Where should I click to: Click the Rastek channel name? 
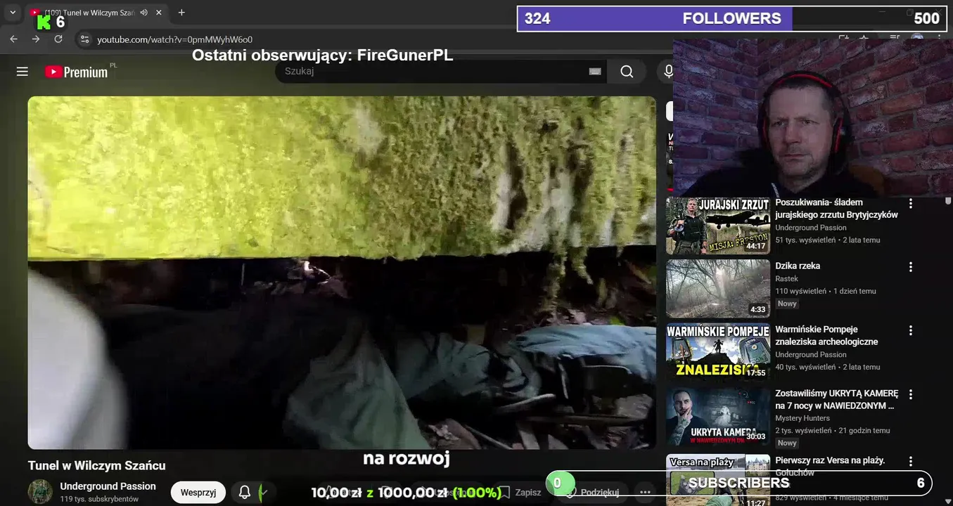[x=786, y=279]
